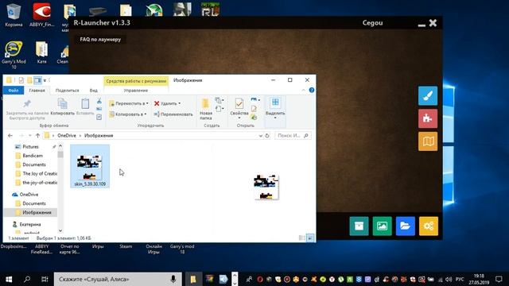Switch to the Вид ribbon tab
Screen dimensions: 509x286
click(x=94, y=91)
